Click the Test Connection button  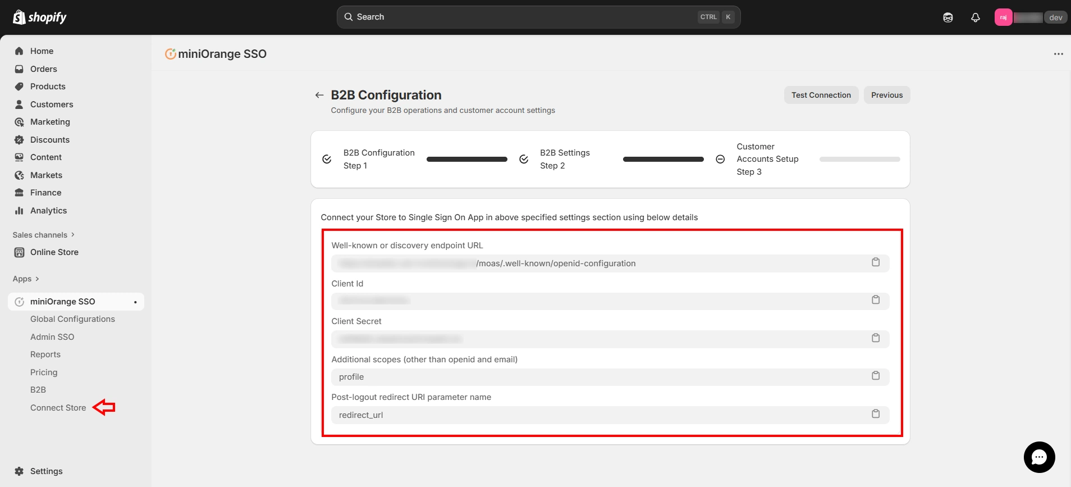[x=821, y=95]
